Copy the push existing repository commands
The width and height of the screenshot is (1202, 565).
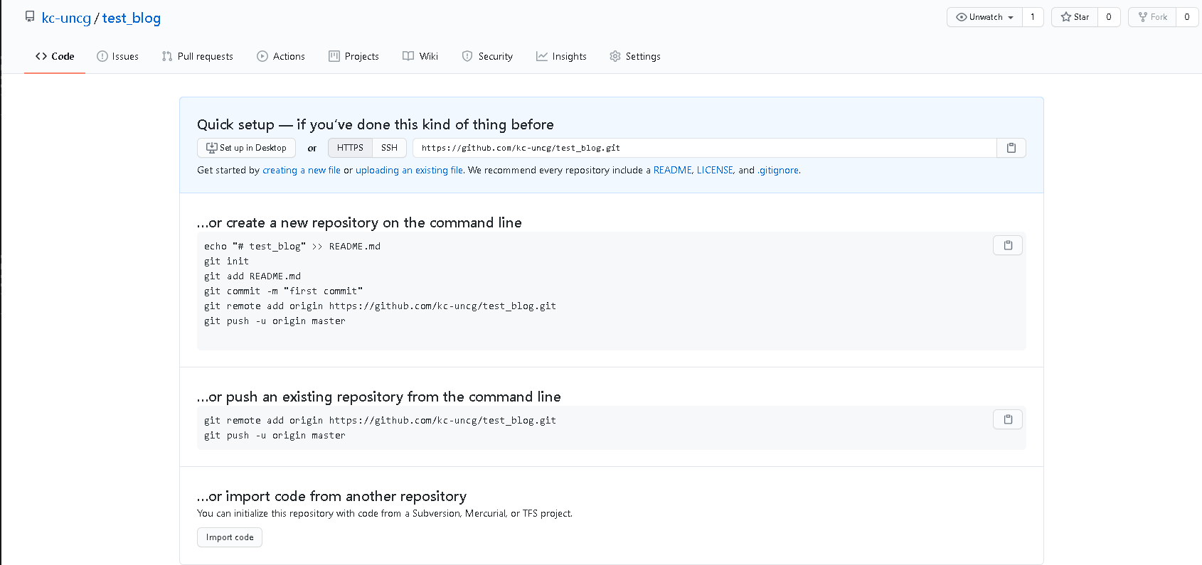[x=1008, y=419]
